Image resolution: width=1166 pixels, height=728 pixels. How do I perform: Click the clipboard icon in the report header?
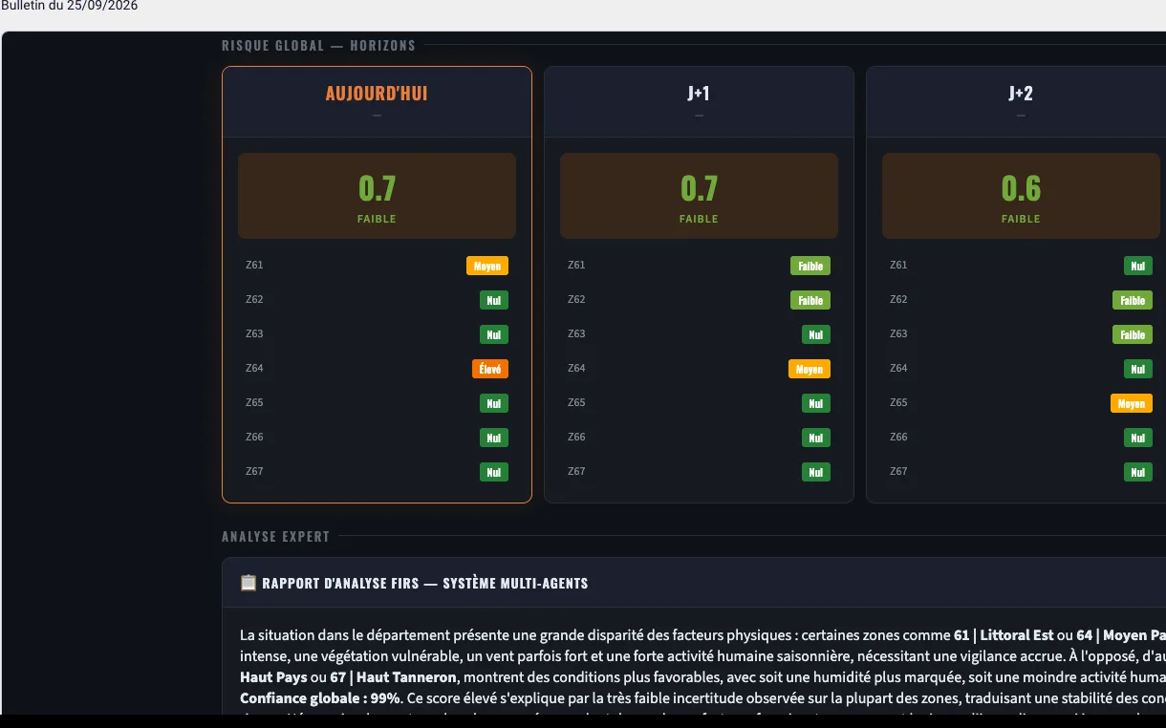pos(248,583)
